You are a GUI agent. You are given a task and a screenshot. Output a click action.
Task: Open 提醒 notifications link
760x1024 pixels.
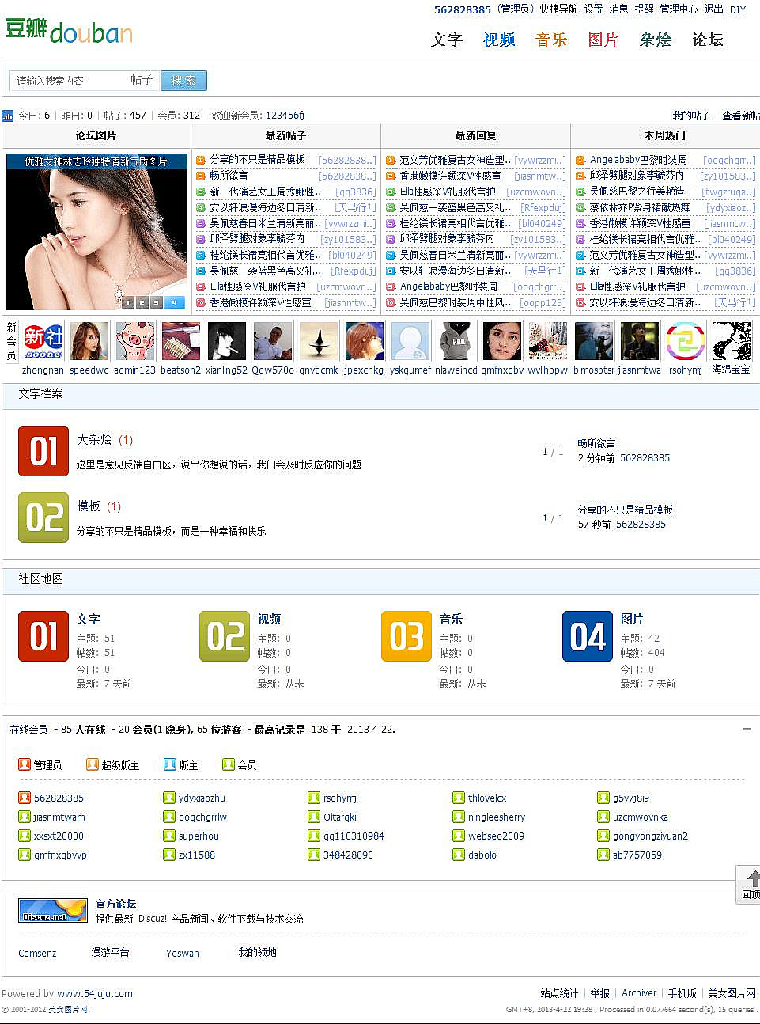[644, 9]
